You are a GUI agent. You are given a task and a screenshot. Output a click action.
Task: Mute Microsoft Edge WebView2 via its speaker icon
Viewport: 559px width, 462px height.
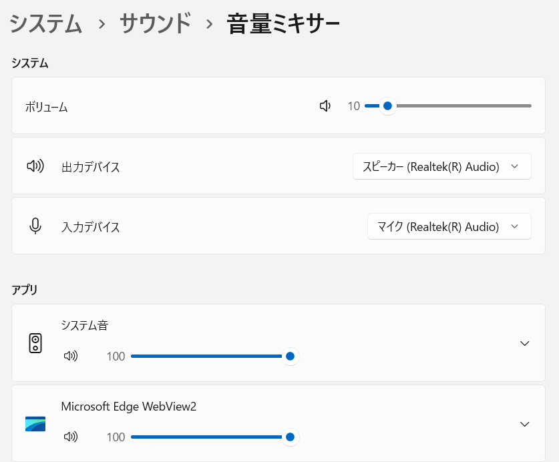pyautogui.click(x=71, y=437)
